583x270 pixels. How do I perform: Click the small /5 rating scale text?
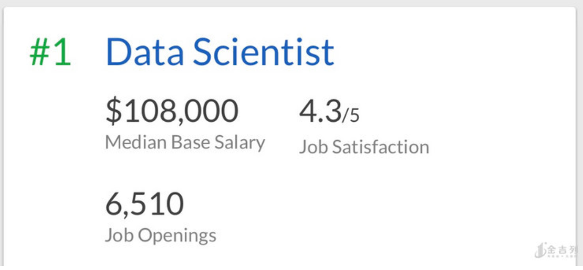(x=351, y=115)
